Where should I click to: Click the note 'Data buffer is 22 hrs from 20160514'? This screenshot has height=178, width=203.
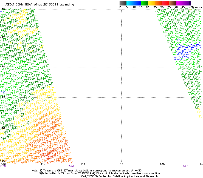(x=65, y=173)
